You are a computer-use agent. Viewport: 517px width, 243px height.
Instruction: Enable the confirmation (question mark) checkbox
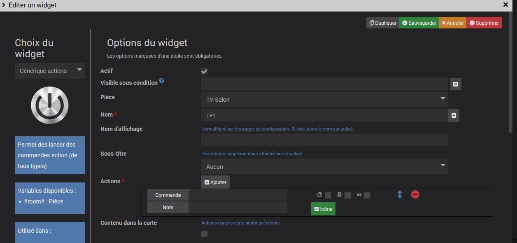point(328,195)
